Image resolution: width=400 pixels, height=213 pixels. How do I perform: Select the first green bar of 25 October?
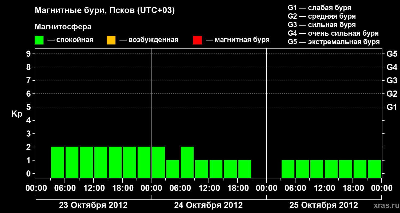pyautogui.click(x=288, y=169)
